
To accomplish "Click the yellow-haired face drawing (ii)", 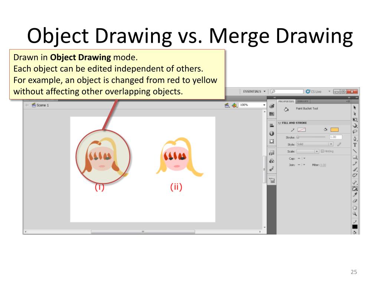I will pos(180,157).
